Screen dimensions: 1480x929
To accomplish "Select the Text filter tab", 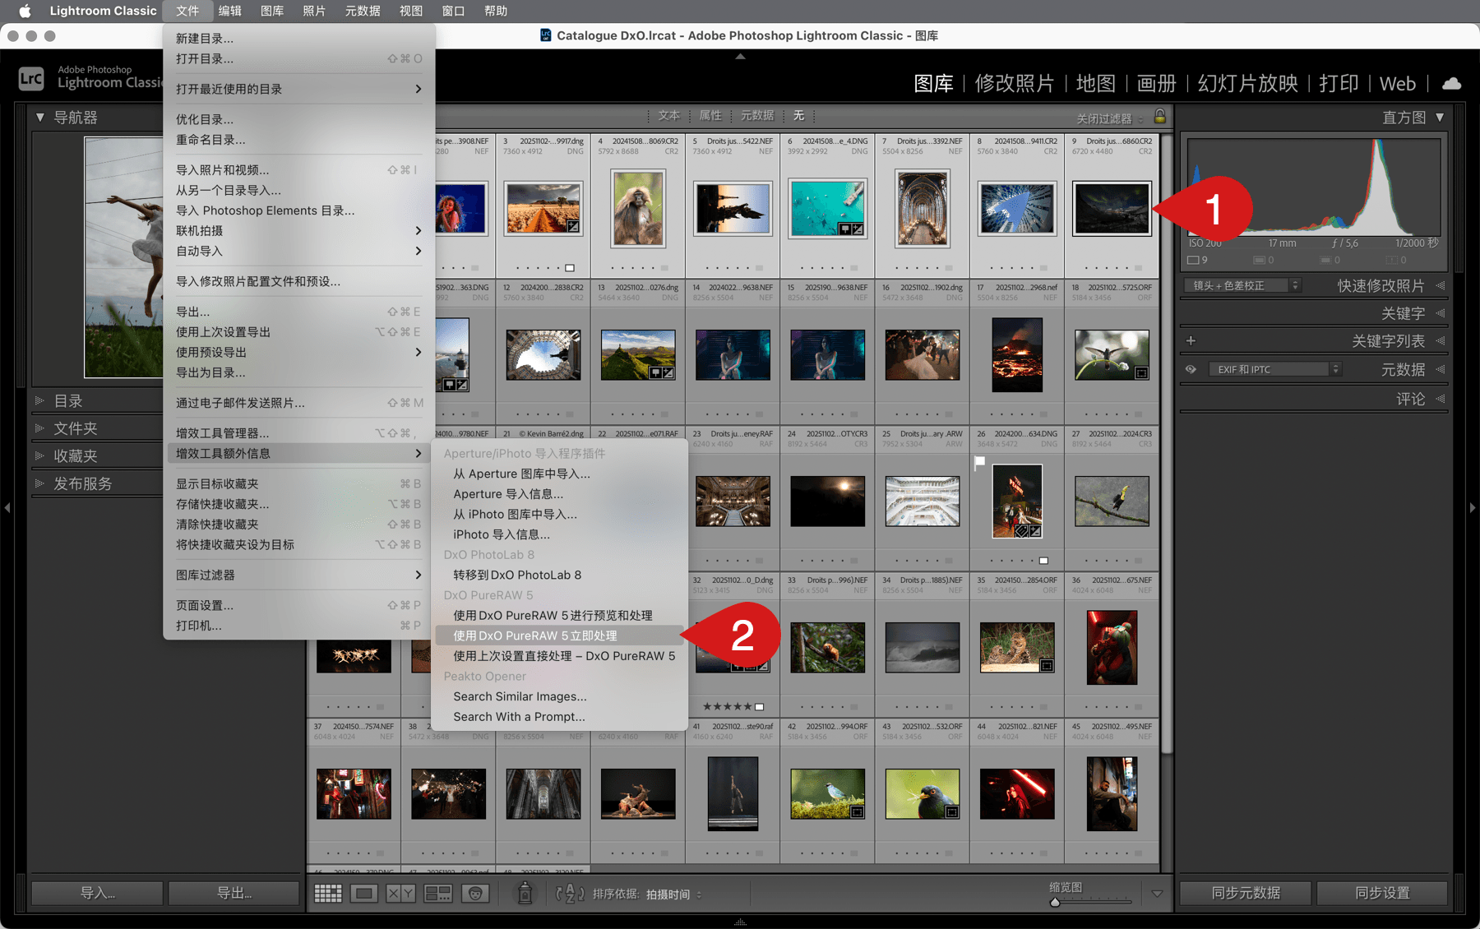I will point(669,116).
